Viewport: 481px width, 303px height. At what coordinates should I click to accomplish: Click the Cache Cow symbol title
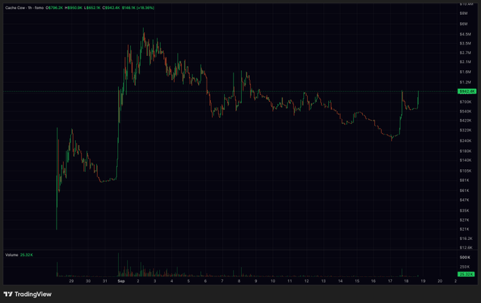(x=15, y=8)
